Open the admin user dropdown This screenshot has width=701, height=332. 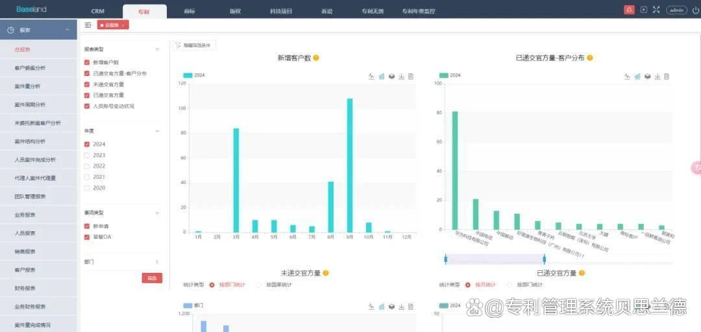pyautogui.click(x=676, y=10)
